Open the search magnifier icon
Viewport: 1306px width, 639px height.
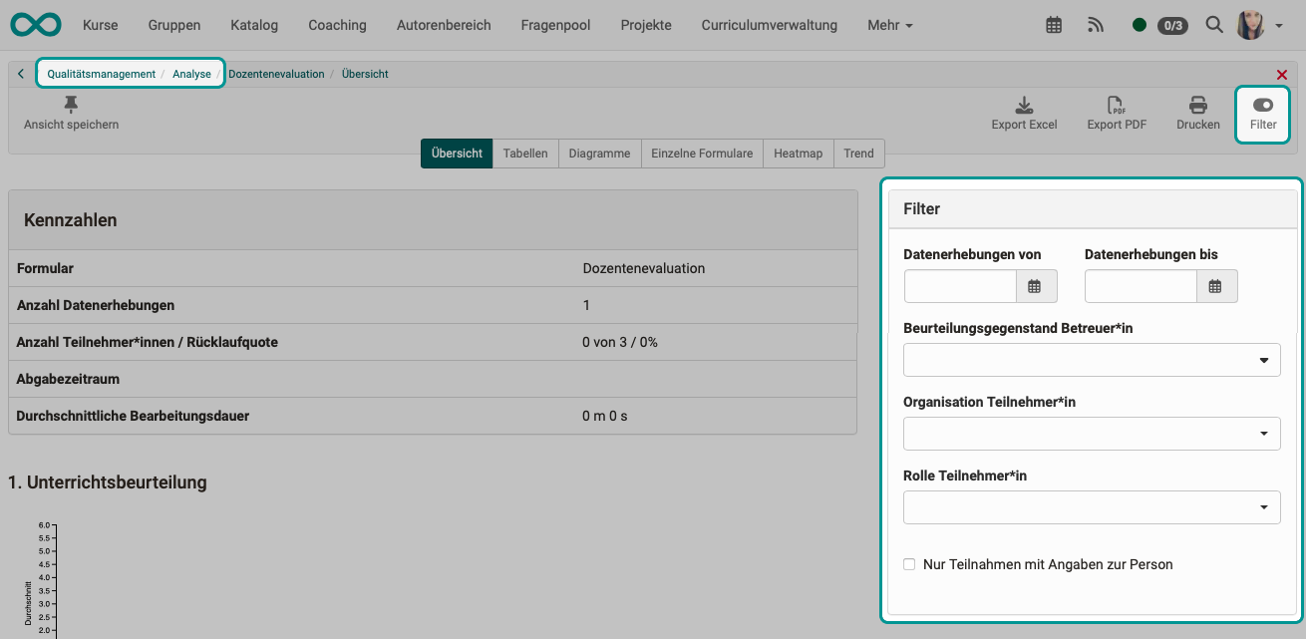tap(1214, 24)
